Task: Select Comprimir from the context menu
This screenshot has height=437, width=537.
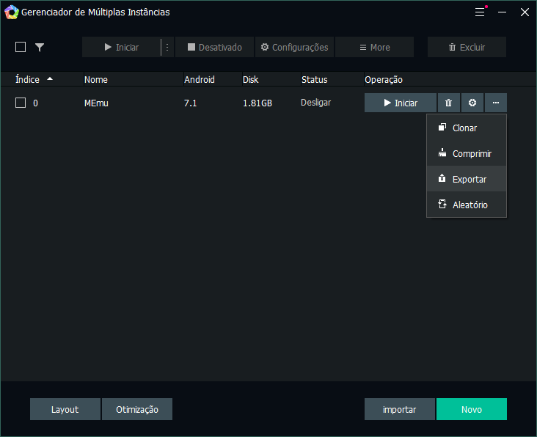Action: tap(471, 154)
